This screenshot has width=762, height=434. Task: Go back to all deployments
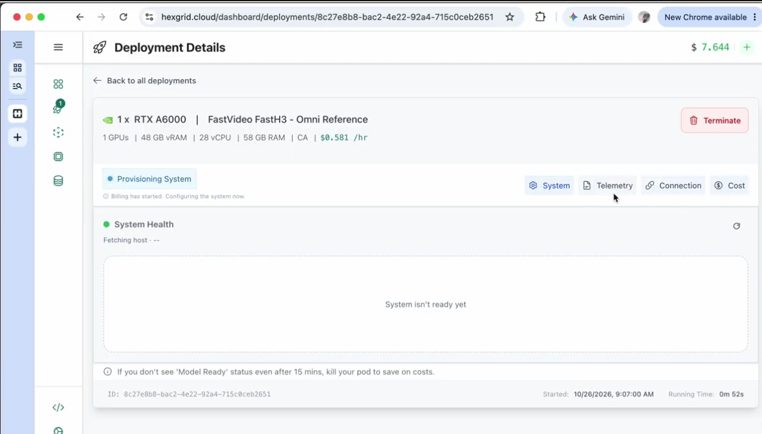click(145, 80)
